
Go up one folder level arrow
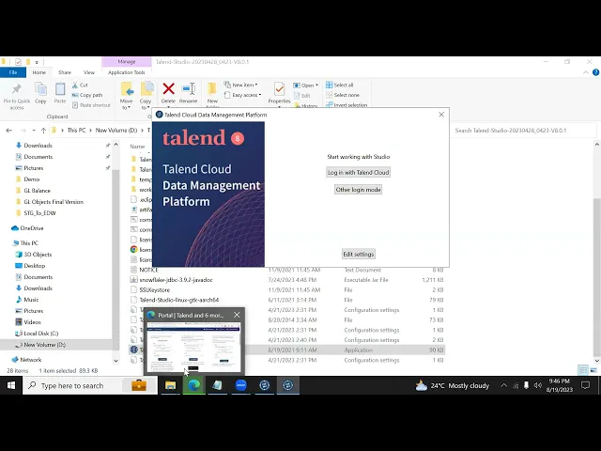[x=44, y=131]
